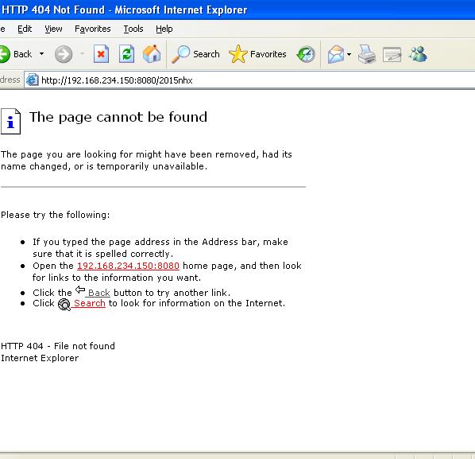Expand the Forward button history dropdown
Image resolution: width=475 pixels, height=459 pixels.
point(82,54)
